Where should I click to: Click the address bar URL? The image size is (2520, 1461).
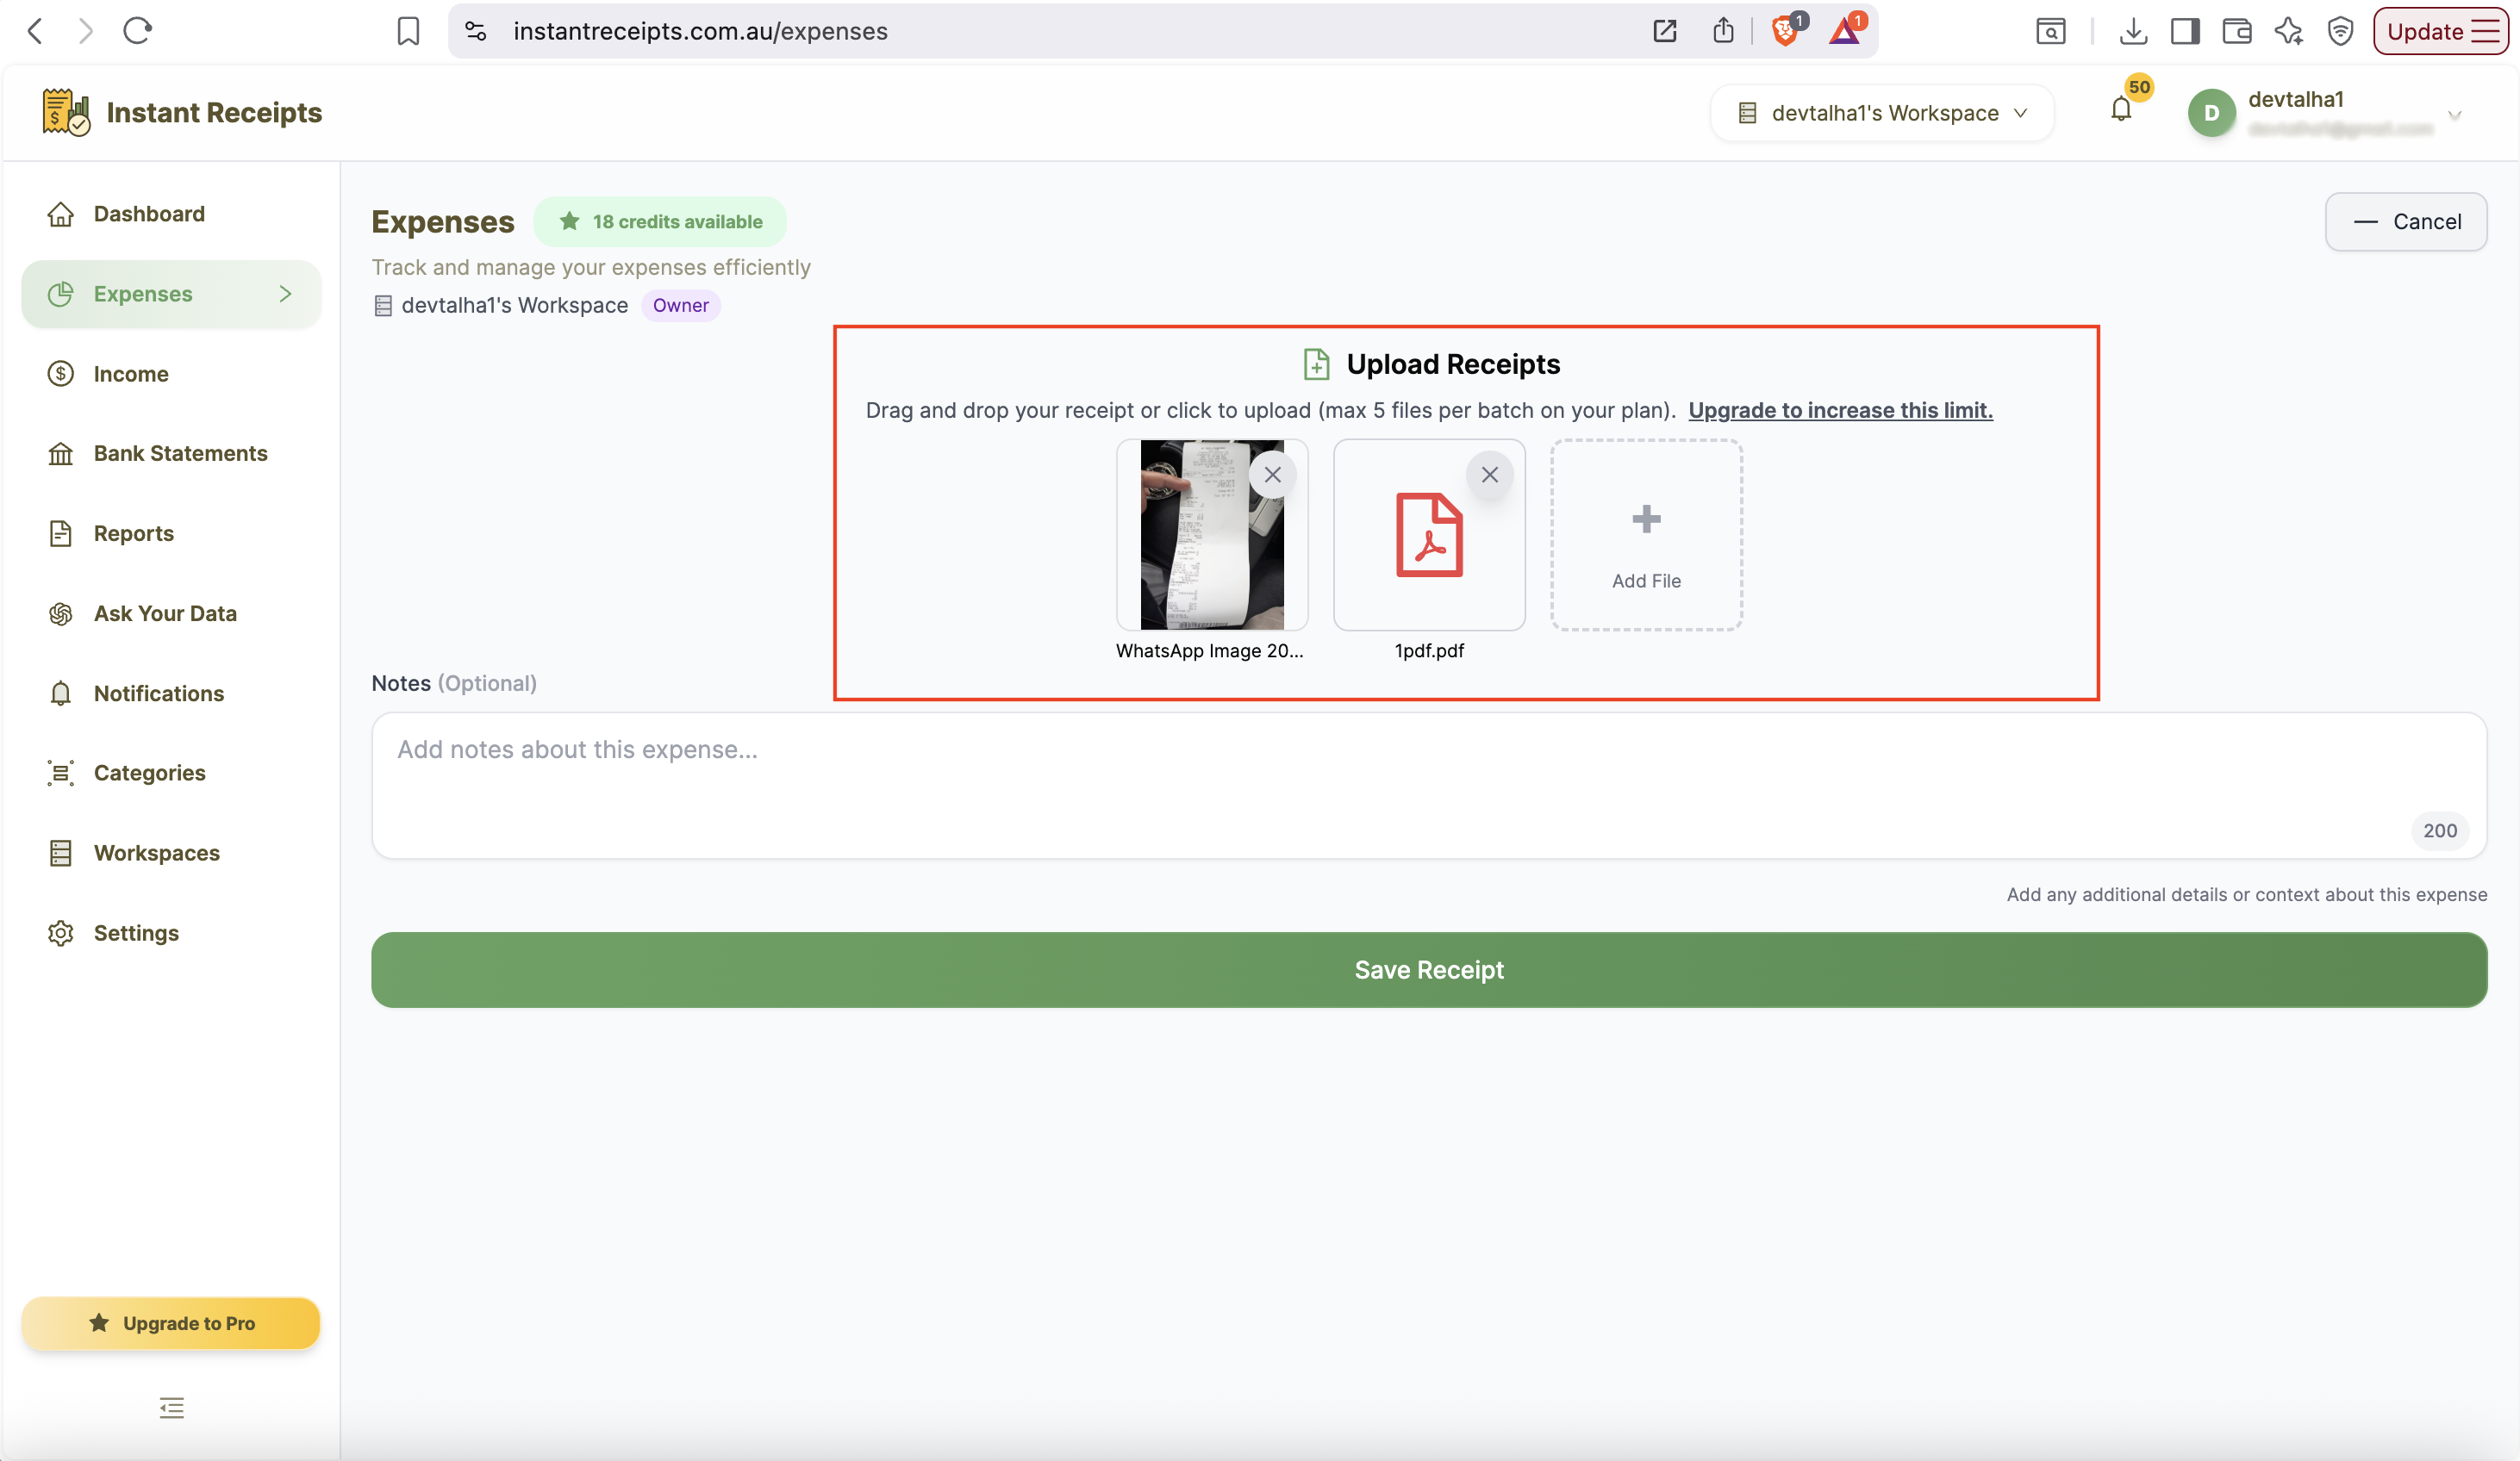coord(700,31)
